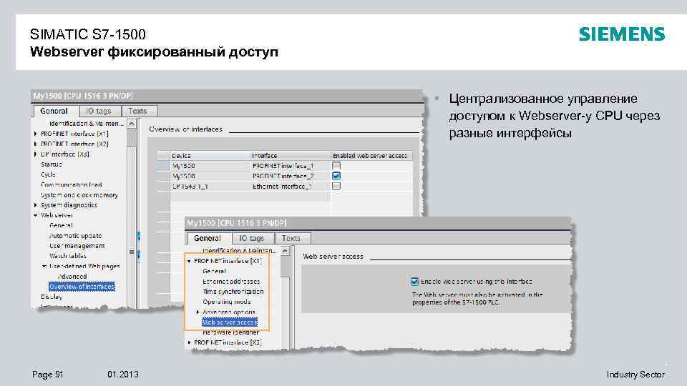Expand PROFINET interface [X2] in back window
This screenshot has width=687, height=386.
tap(36, 144)
